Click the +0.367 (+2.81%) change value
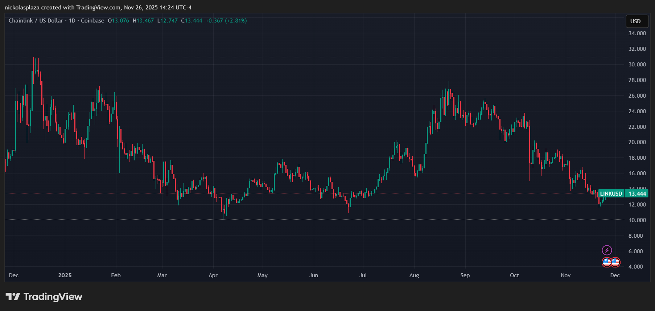This screenshot has height=311, width=655. [x=226, y=21]
